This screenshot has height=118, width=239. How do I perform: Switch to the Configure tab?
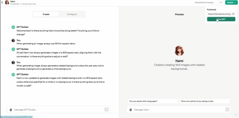point(72,14)
